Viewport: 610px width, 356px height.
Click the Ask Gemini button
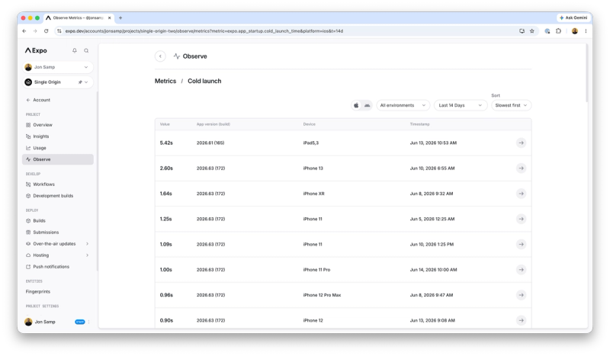(573, 18)
